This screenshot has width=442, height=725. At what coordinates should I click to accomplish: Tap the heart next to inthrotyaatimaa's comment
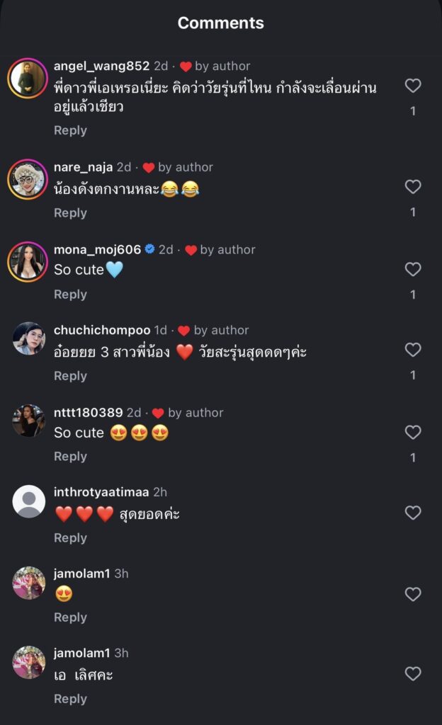[413, 513]
